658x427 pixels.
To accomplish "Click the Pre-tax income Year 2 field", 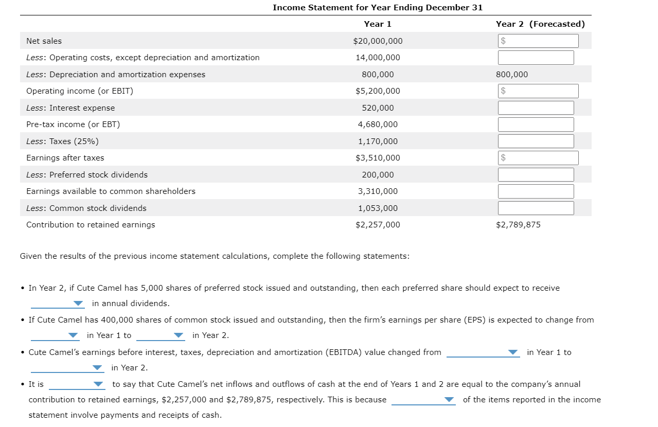I will (535, 124).
